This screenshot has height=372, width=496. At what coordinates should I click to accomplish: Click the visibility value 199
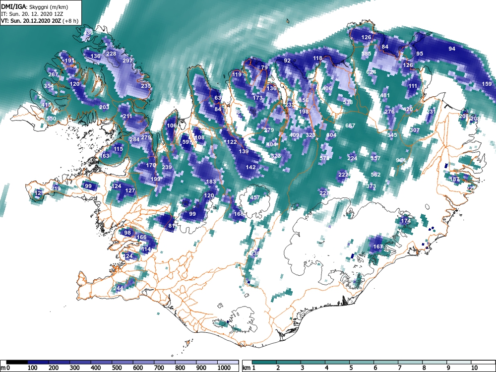[155, 179]
